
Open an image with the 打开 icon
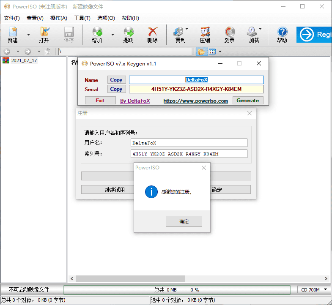(44, 34)
